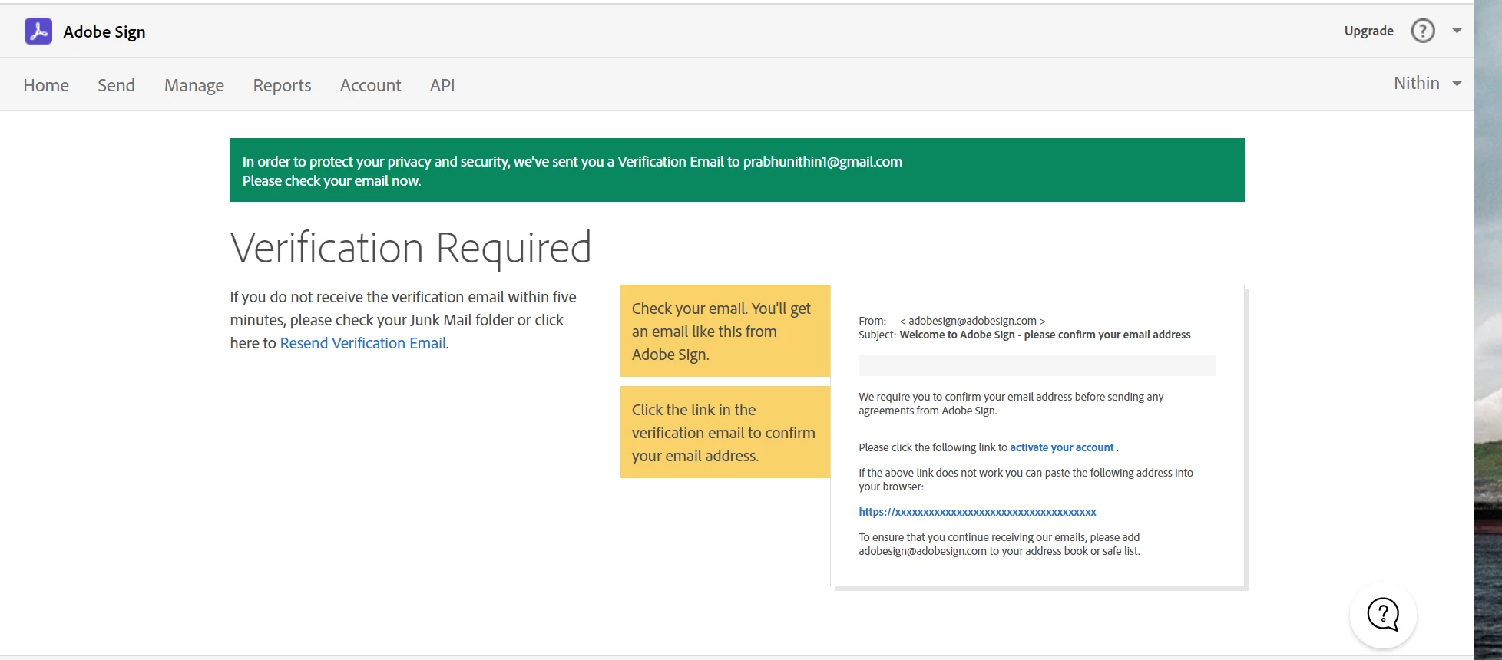Click the green verification email notice banner
Viewport: 1502px width, 660px height.
point(737,170)
